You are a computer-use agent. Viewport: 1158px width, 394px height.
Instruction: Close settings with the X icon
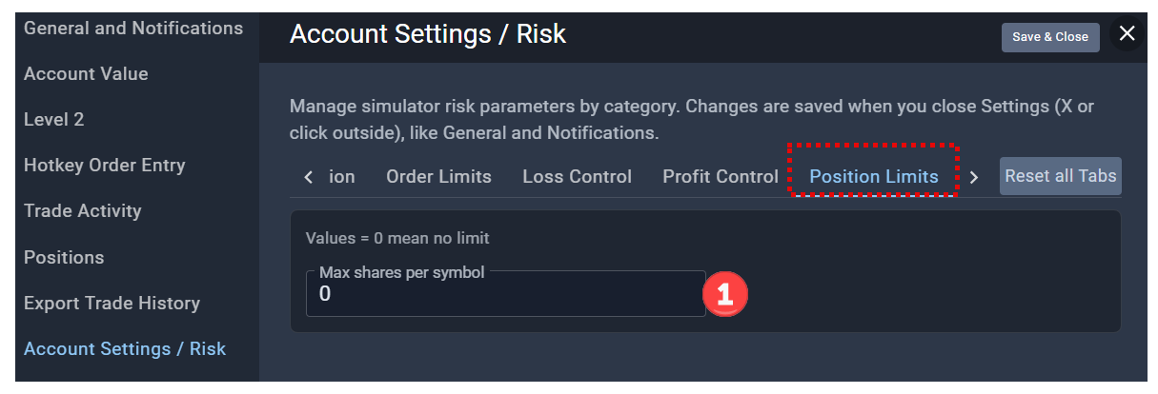coord(1128,34)
